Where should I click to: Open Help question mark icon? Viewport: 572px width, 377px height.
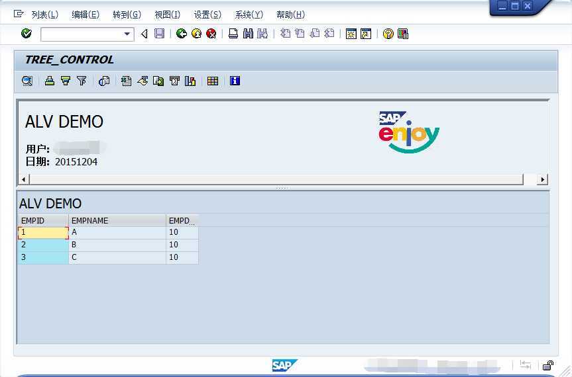(x=388, y=34)
